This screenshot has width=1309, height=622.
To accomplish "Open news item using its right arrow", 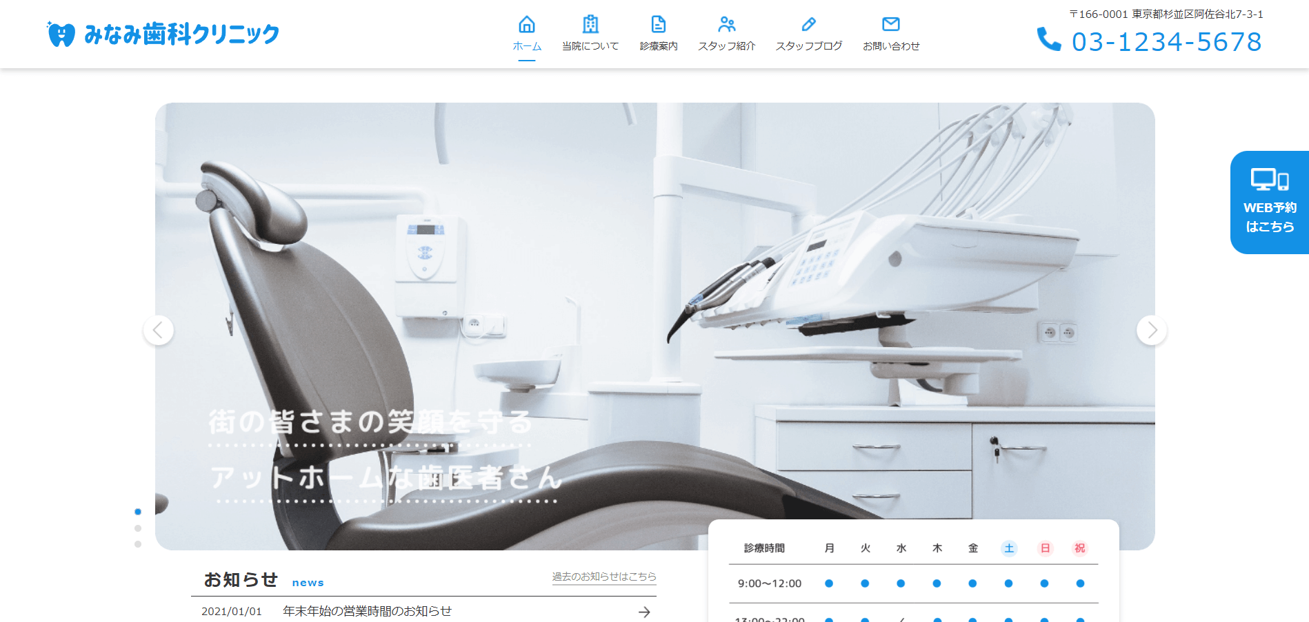I will pyautogui.click(x=644, y=612).
